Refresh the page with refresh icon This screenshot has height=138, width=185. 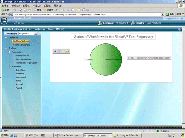click(x=25, y=10)
